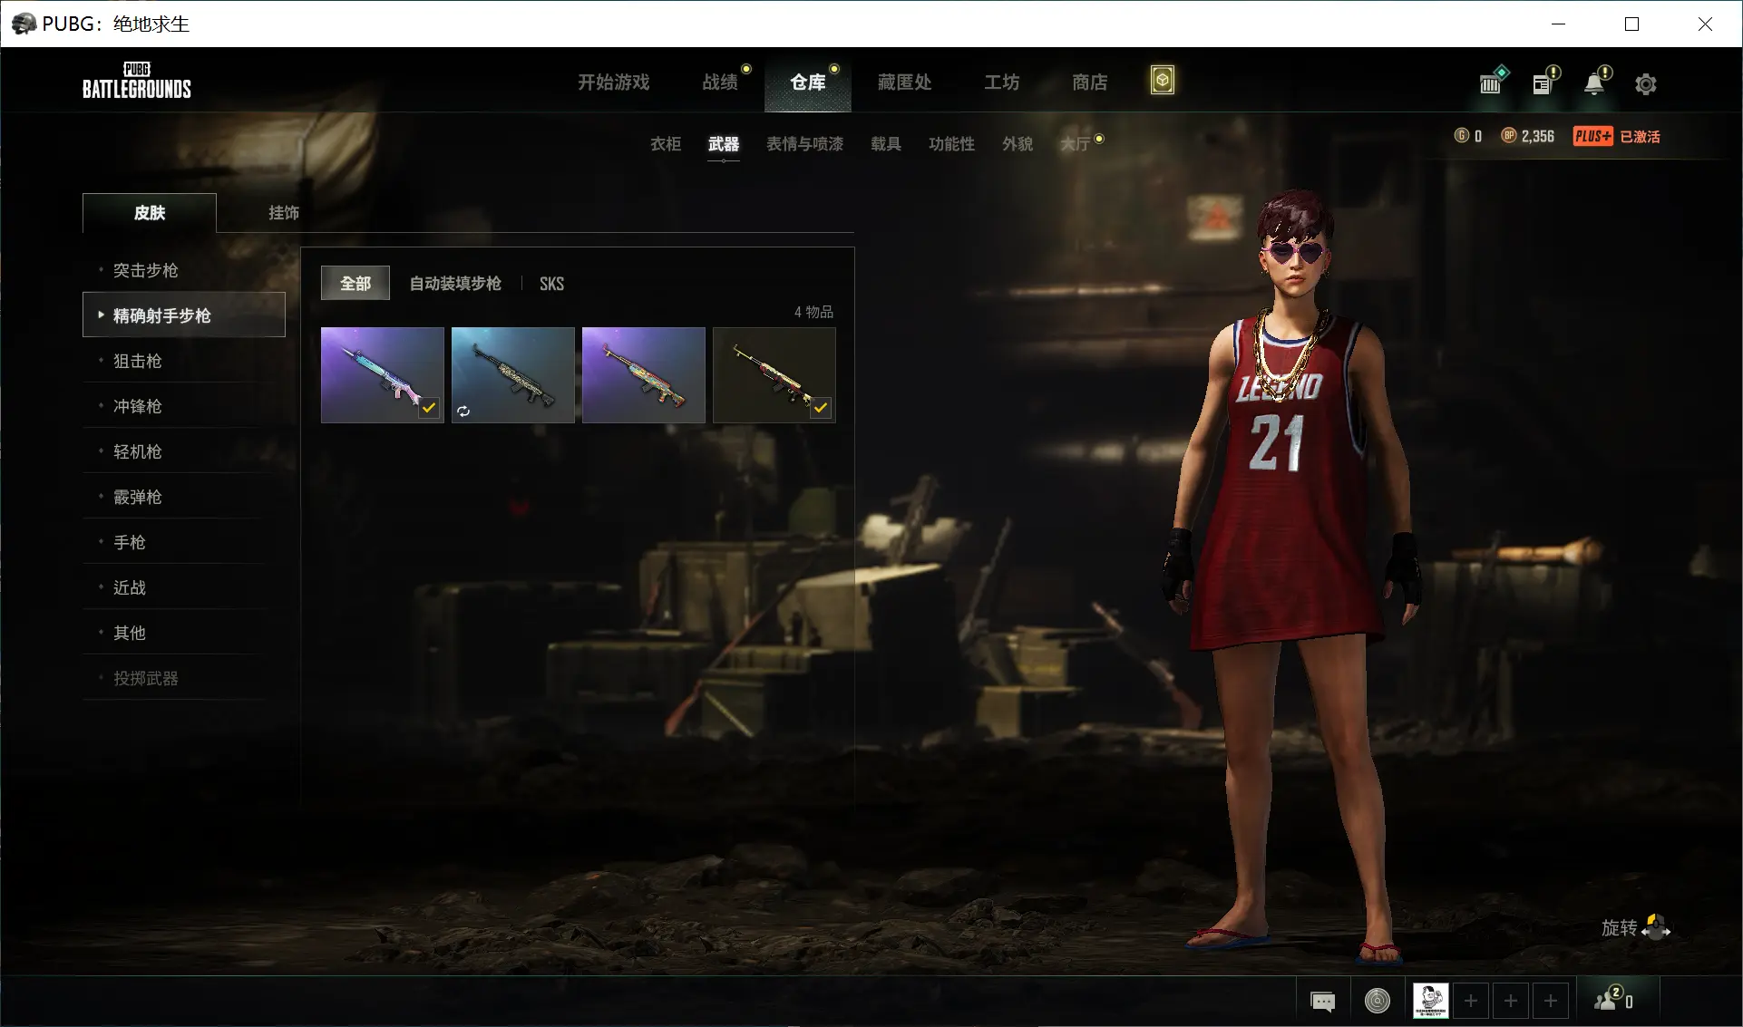
Task: Click your player avatar in team slots
Action: (1430, 1001)
